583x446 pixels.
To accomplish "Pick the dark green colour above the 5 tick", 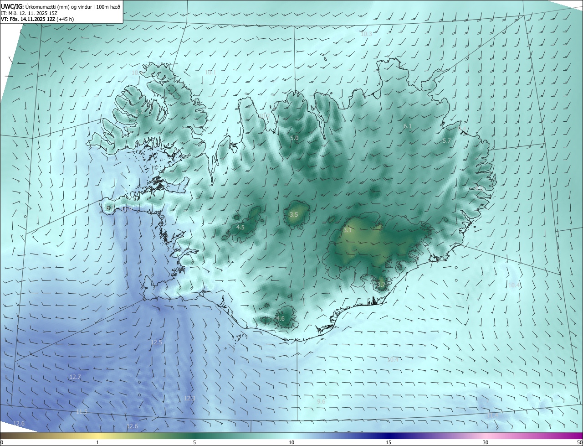I will coord(194,436).
